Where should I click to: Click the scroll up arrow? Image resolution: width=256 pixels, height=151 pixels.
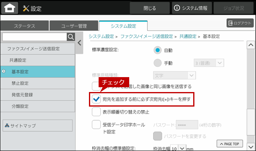pyautogui.click(x=251, y=45)
